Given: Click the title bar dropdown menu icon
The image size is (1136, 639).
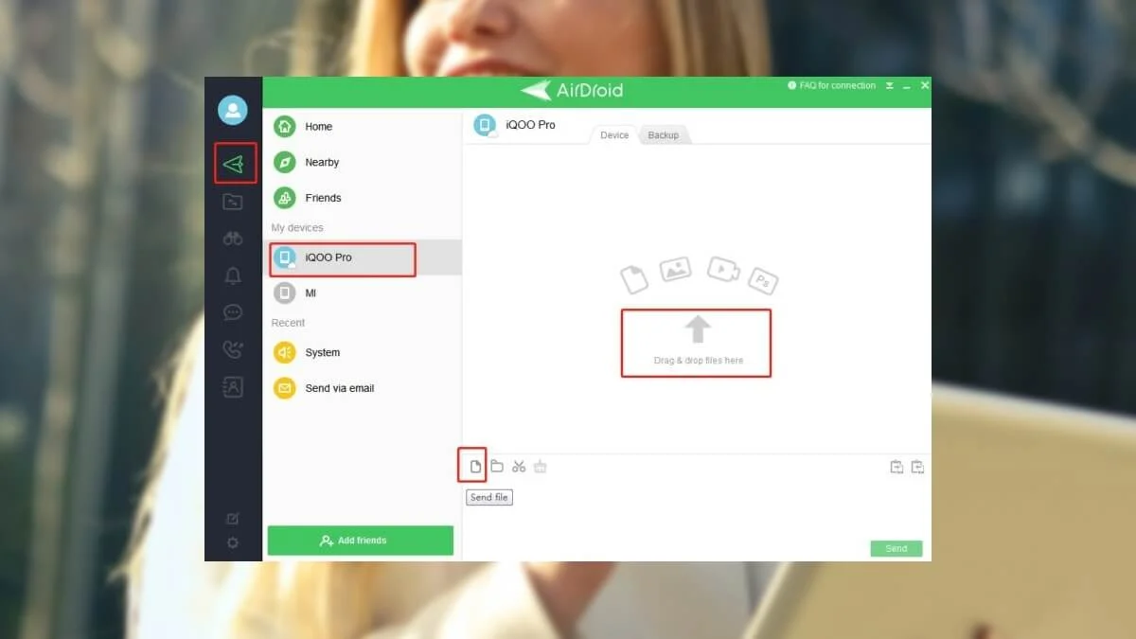Looking at the screenshot, I should click(890, 86).
